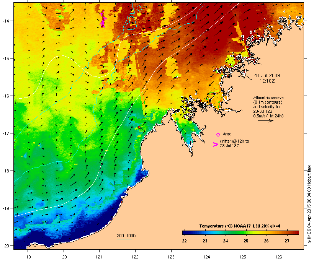Click the '200 1000m' isobath label
This screenshot has width=314, height=260.
128,236
